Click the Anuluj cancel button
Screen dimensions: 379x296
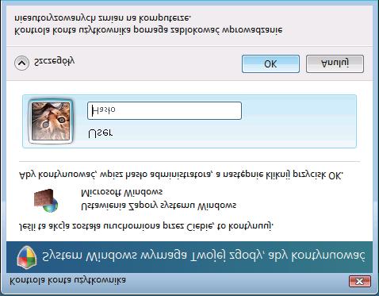[x=335, y=64]
